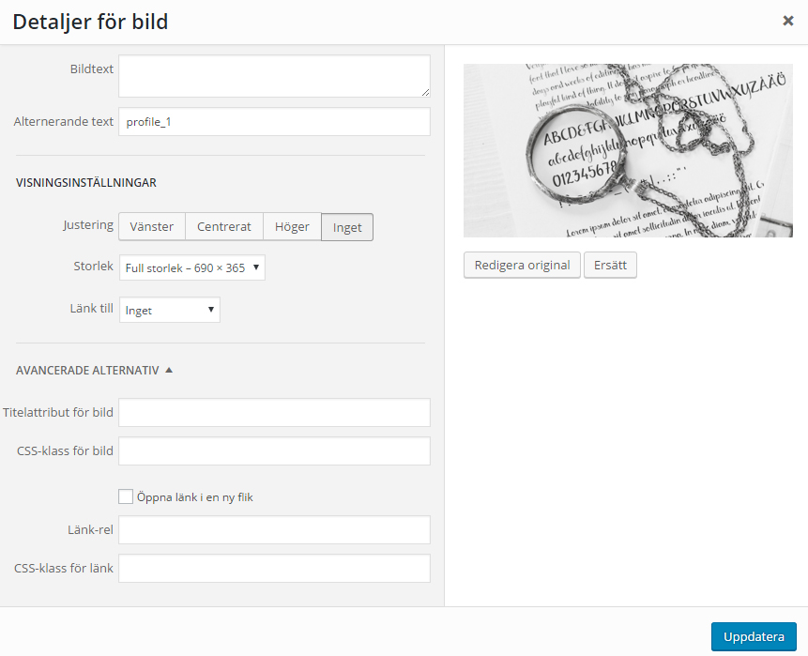The height and width of the screenshot is (656, 808).
Task: Click the Uppdatera button
Action: point(754,636)
